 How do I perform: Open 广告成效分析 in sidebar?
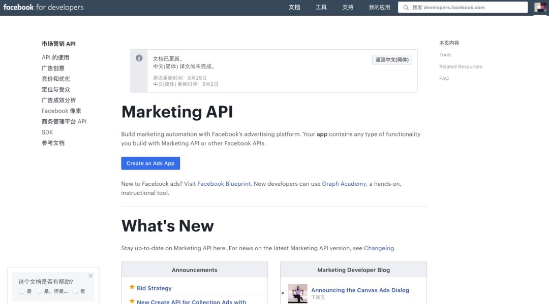[x=58, y=100]
